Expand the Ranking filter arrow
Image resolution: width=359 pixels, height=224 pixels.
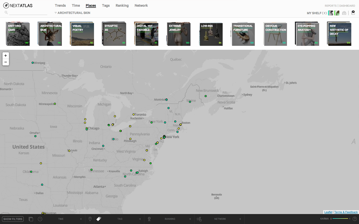pyautogui.click(x=190, y=219)
